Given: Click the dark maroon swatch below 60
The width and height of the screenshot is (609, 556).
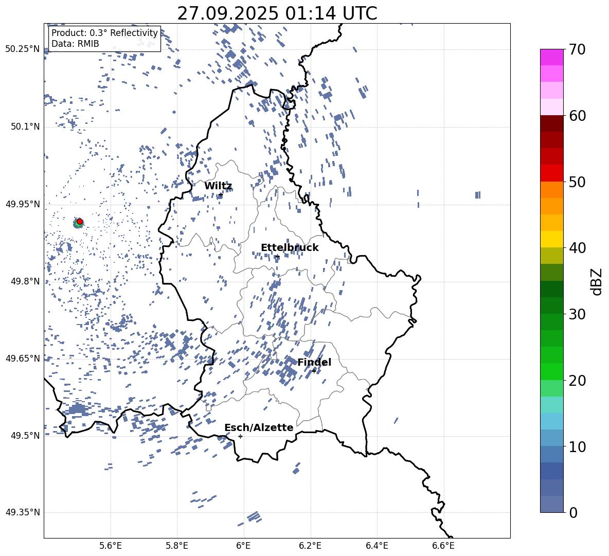Looking at the screenshot, I should [552, 123].
